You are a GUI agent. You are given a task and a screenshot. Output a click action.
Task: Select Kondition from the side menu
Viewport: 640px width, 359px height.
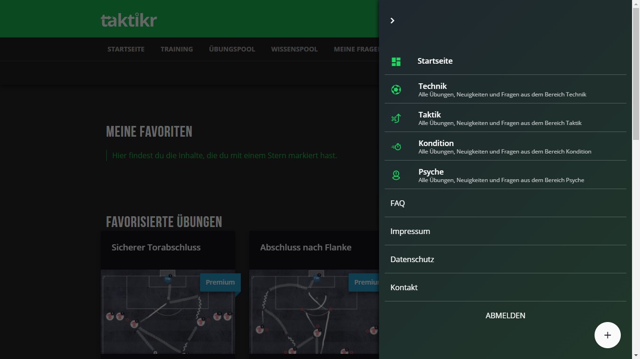tap(436, 143)
